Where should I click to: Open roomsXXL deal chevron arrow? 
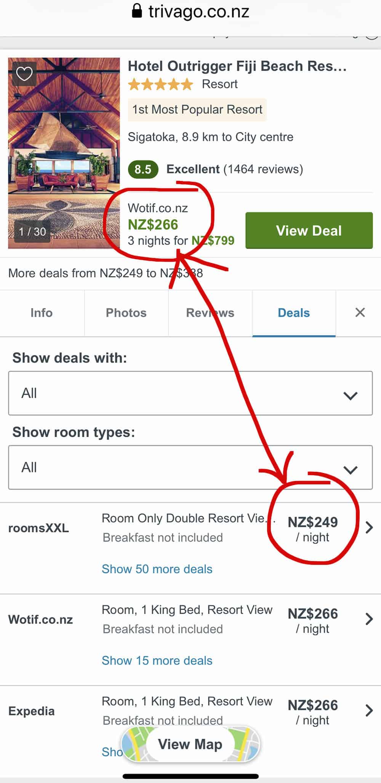[x=369, y=527]
